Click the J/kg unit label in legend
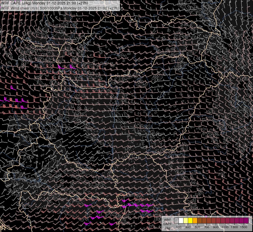The height and width of the screenshot is (232, 253). pos(167,228)
